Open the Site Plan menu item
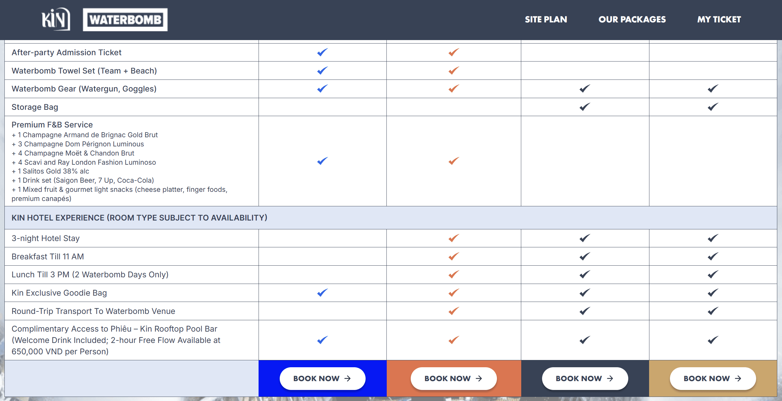 coord(546,20)
